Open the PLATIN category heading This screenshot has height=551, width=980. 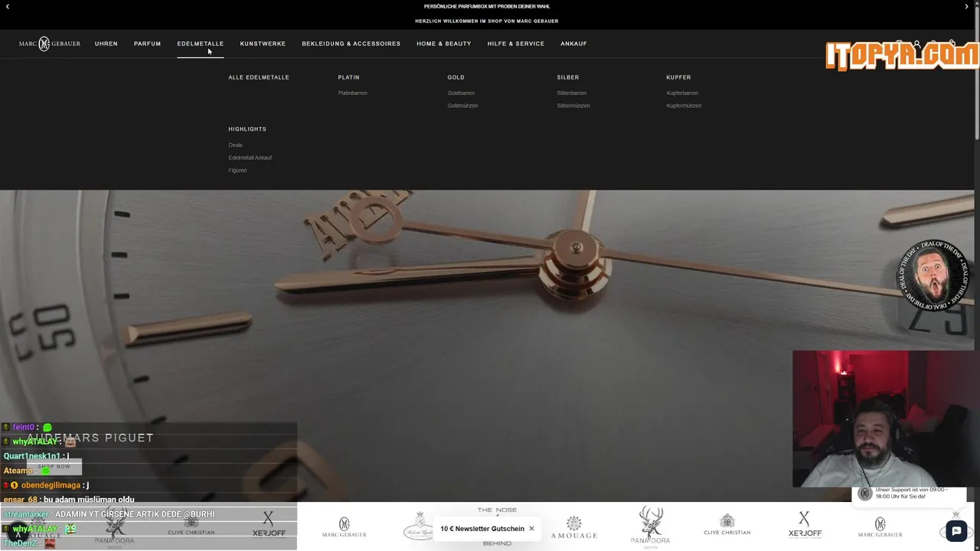[348, 77]
